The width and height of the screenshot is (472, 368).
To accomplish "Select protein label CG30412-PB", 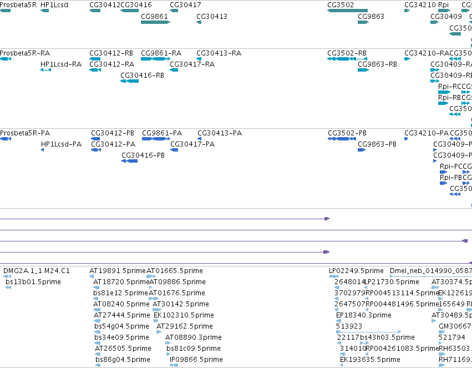I will pos(112,133).
